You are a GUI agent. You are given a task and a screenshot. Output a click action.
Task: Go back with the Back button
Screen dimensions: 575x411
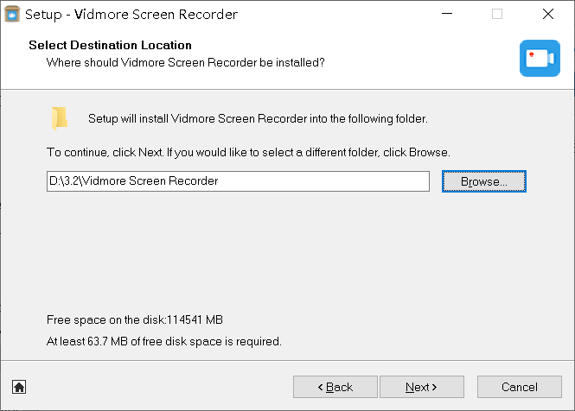click(x=335, y=387)
